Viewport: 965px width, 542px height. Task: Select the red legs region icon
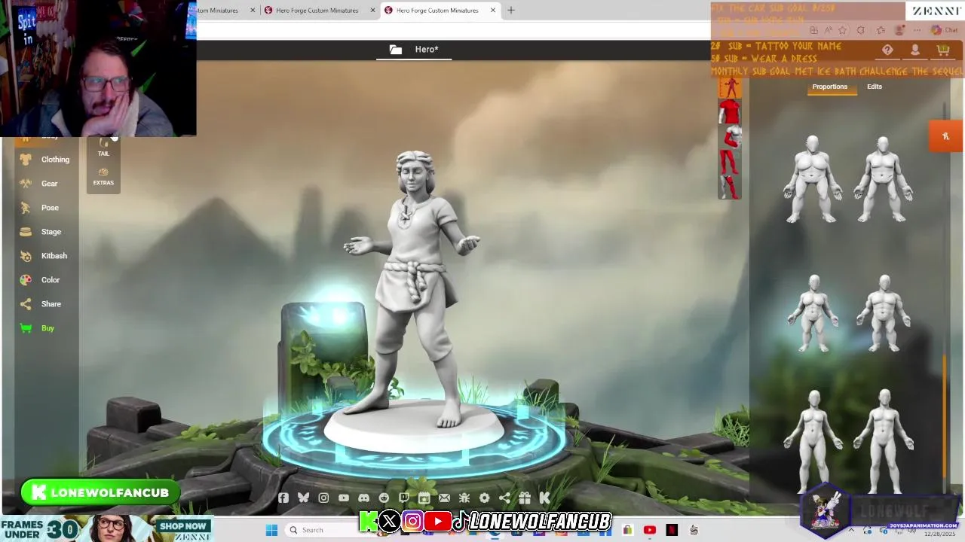coord(728,162)
